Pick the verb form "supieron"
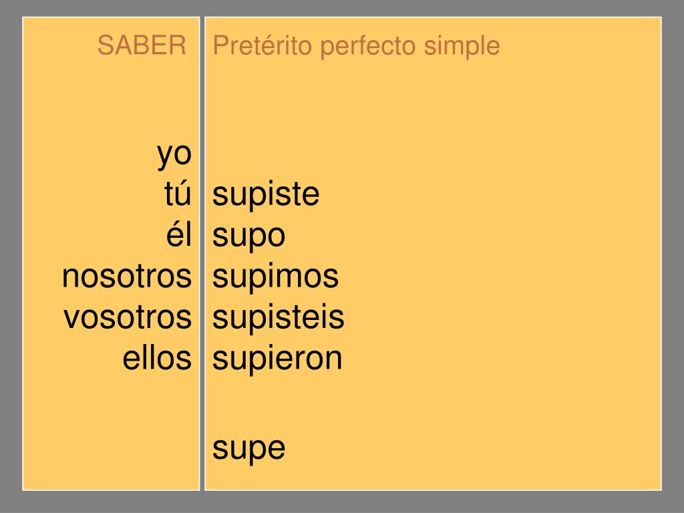Viewport: 684px width, 513px height. [278, 358]
